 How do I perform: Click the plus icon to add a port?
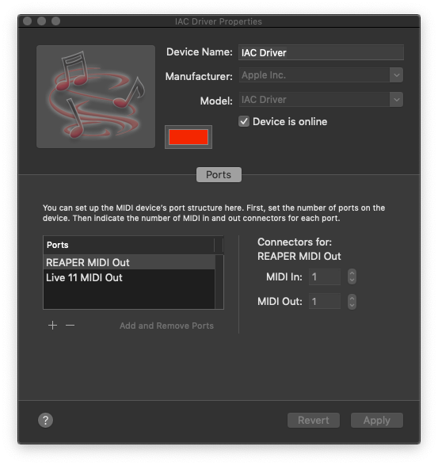coord(52,326)
